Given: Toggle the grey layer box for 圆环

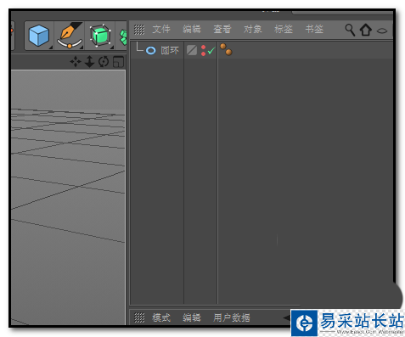Looking at the screenshot, I should [x=192, y=50].
